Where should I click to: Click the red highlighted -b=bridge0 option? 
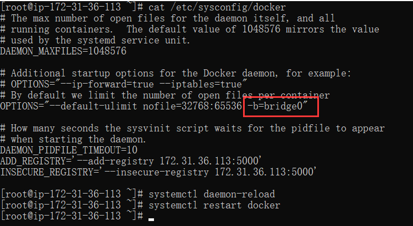(278, 107)
